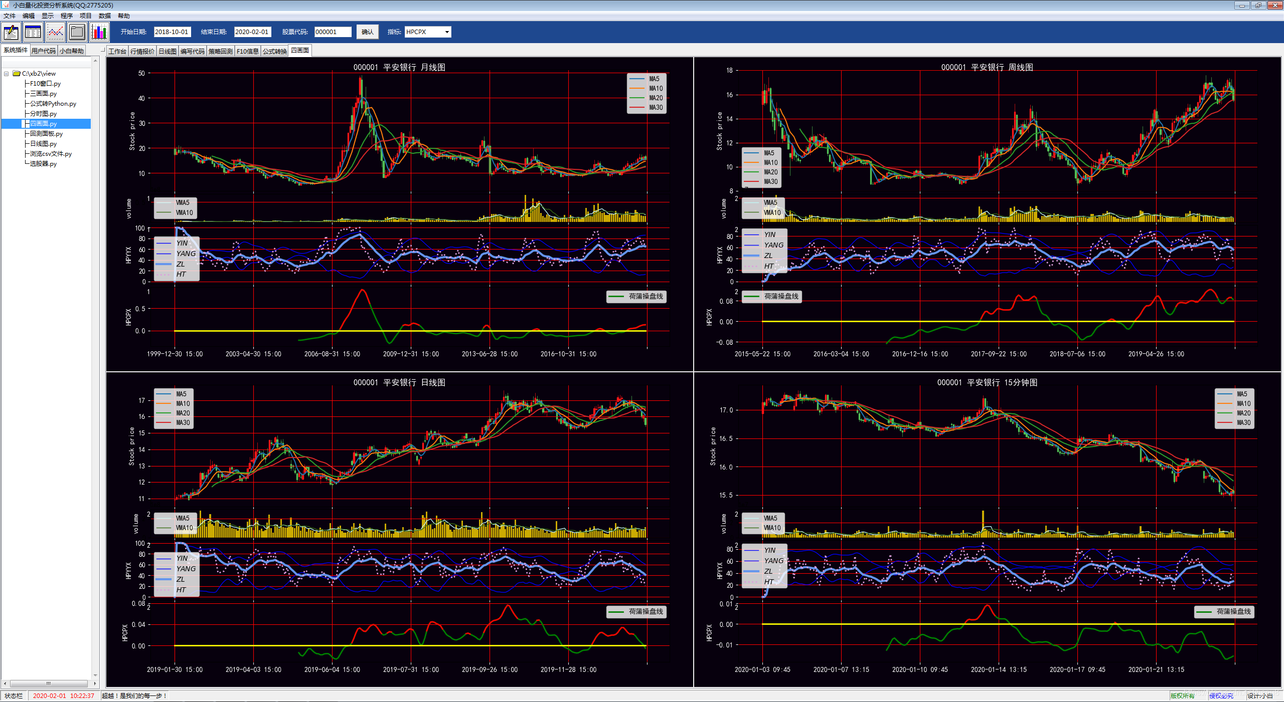1284x702 pixels.
Task: Collapse the C:\xb2\view tree node
Action: pyautogui.click(x=7, y=74)
